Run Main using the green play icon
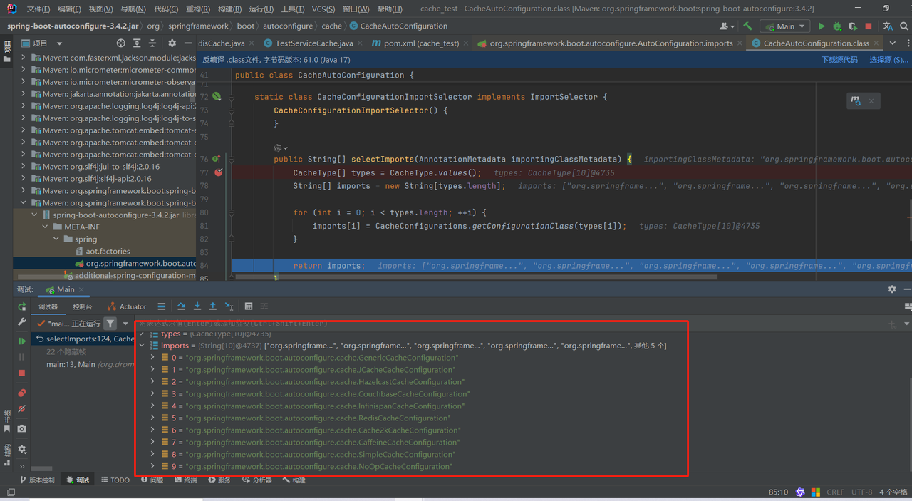912x501 pixels. [x=822, y=26]
